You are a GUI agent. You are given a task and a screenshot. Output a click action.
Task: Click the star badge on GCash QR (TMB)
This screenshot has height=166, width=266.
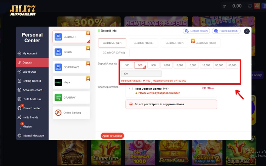click(193, 41)
